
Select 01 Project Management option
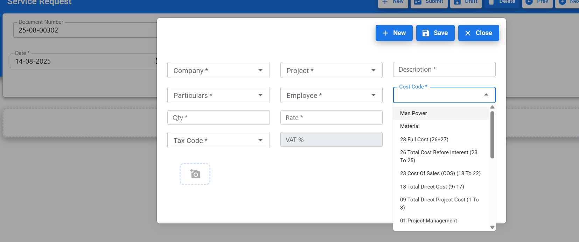[x=428, y=221]
